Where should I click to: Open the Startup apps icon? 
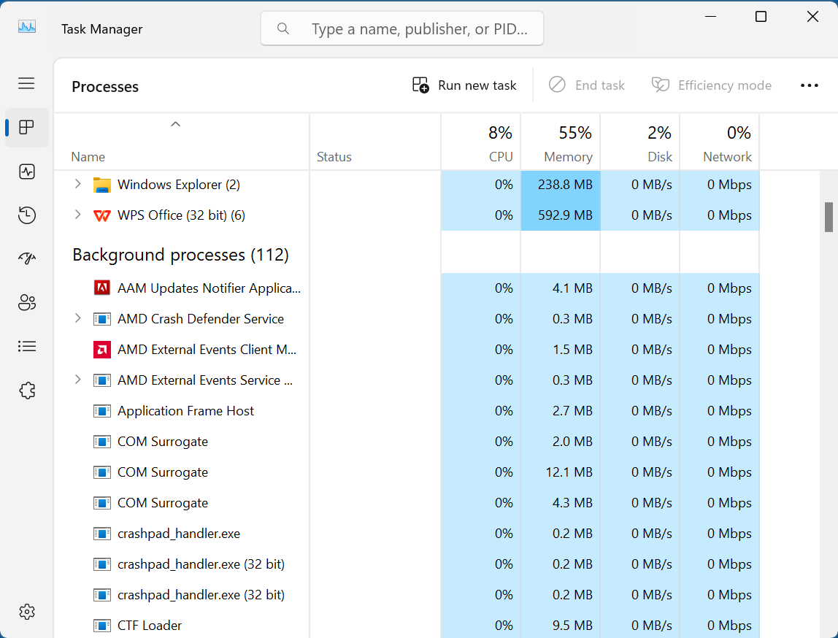26,258
